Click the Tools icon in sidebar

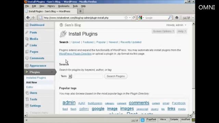pyautogui.click(x=27, y=99)
